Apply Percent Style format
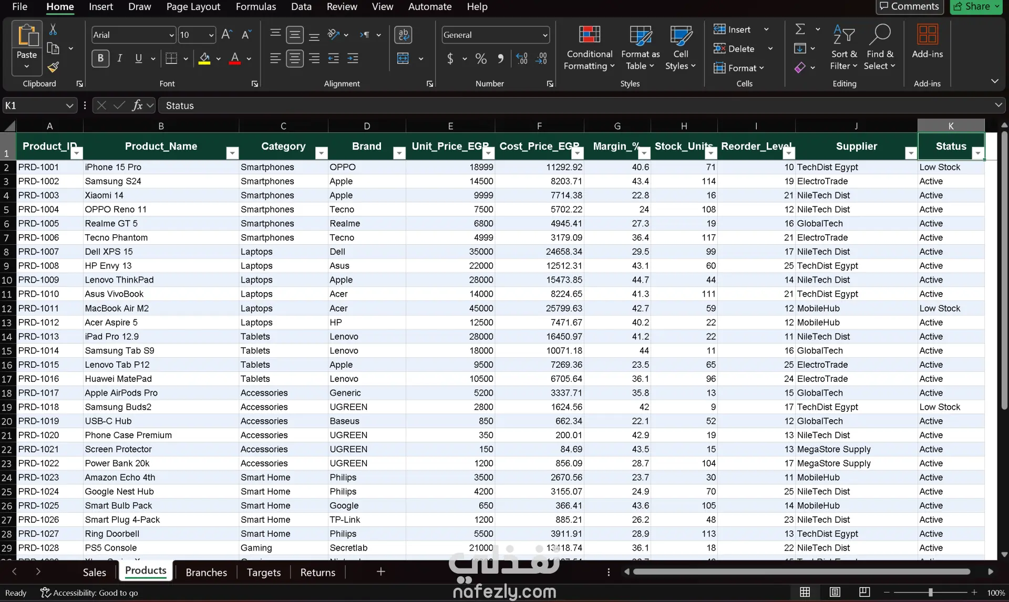The width and height of the screenshot is (1009, 602). click(x=481, y=58)
